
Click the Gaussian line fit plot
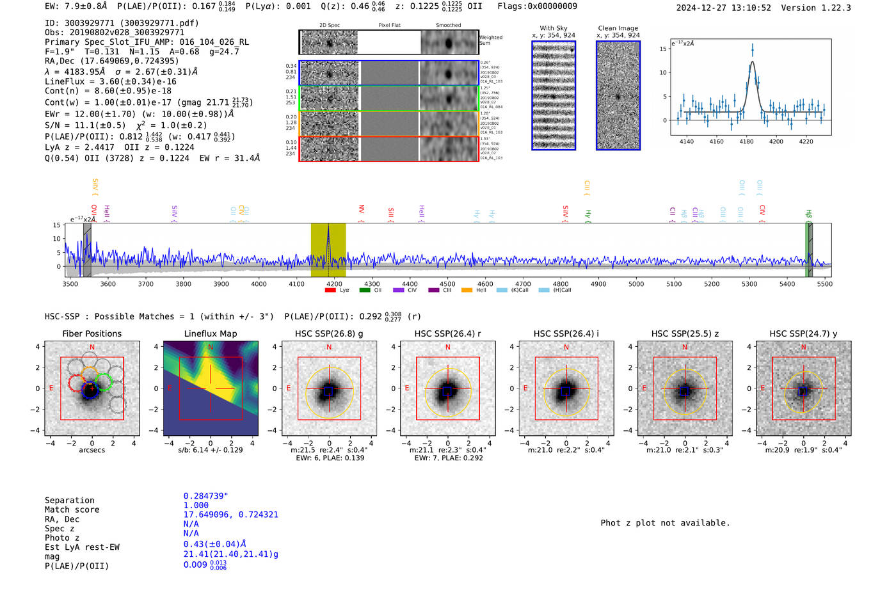pos(751,87)
